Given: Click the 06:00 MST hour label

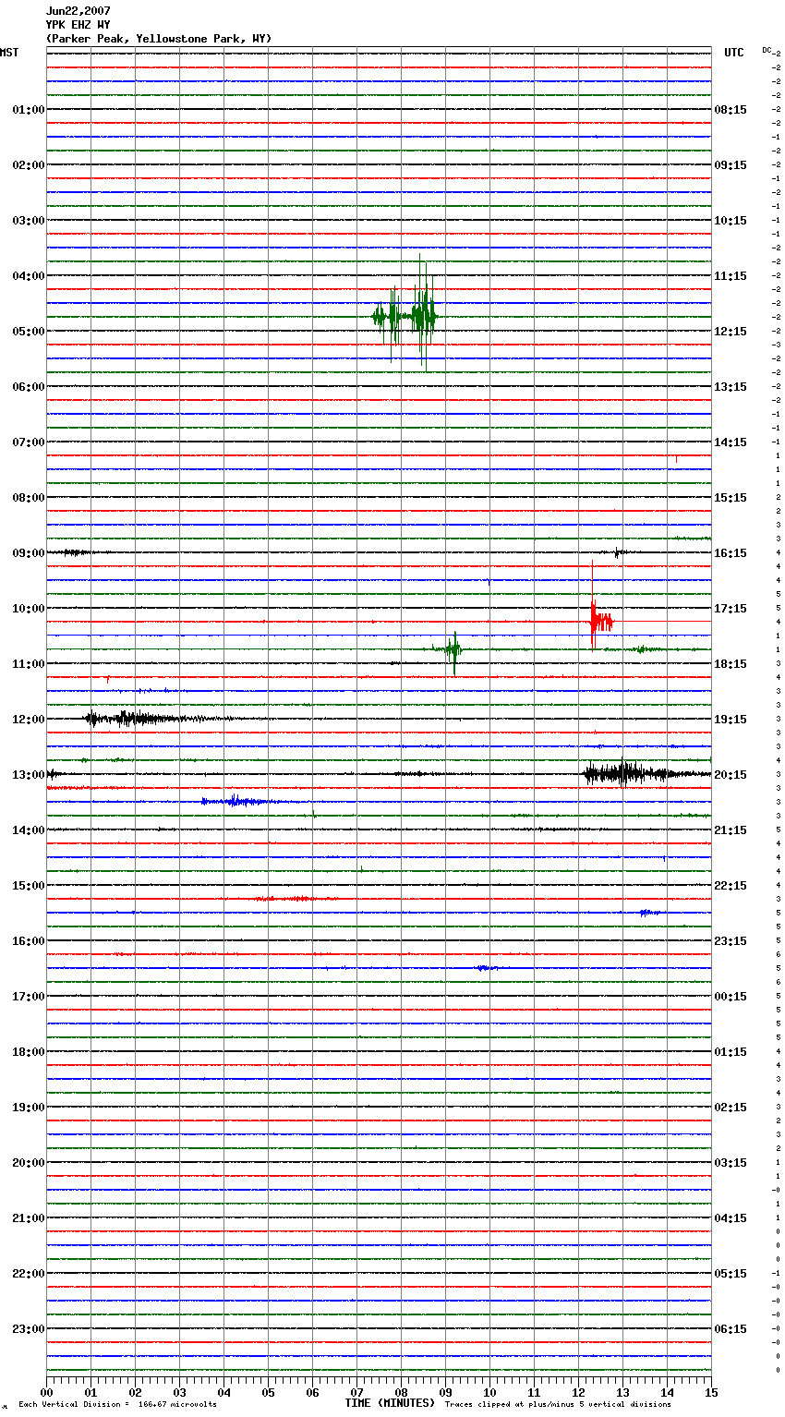Looking at the screenshot, I should click(x=29, y=387).
